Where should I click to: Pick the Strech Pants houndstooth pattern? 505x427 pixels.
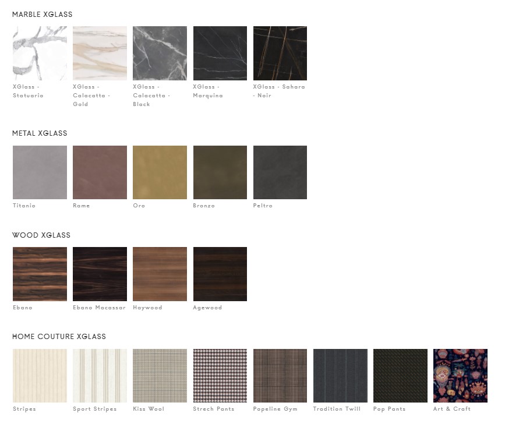pos(220,376)
